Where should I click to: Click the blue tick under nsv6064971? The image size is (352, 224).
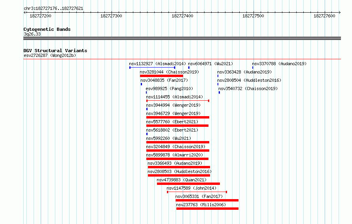pos(189,68)
